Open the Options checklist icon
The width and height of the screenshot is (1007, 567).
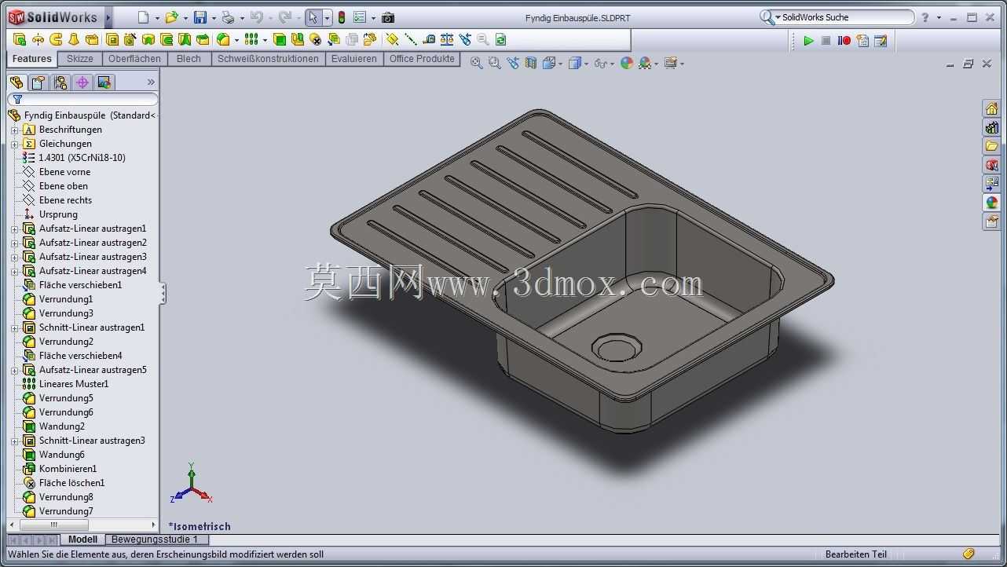pos(360,17)
